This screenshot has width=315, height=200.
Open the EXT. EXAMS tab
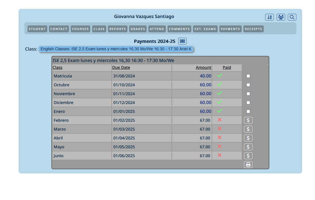click(205, 29)
